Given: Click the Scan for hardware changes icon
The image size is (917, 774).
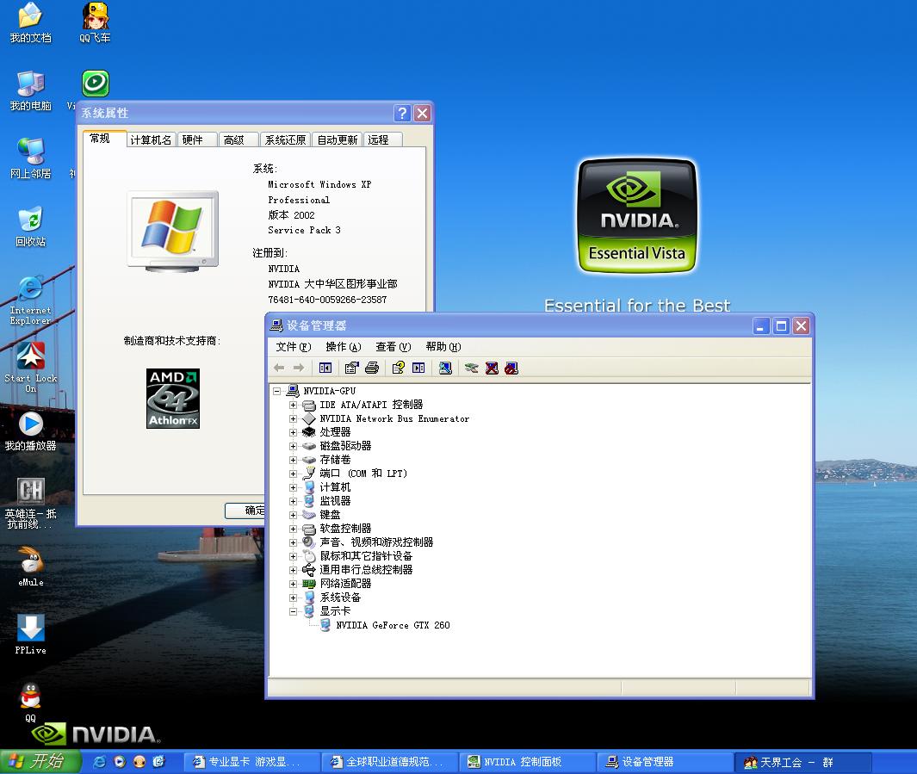Looking at the screenshot, I should coord(445,368).
